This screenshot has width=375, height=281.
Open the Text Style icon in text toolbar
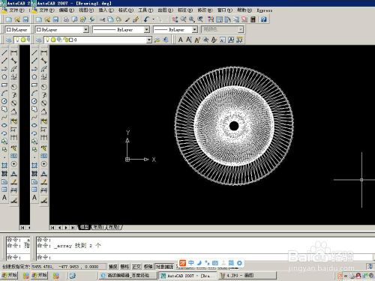coord(214,40)
